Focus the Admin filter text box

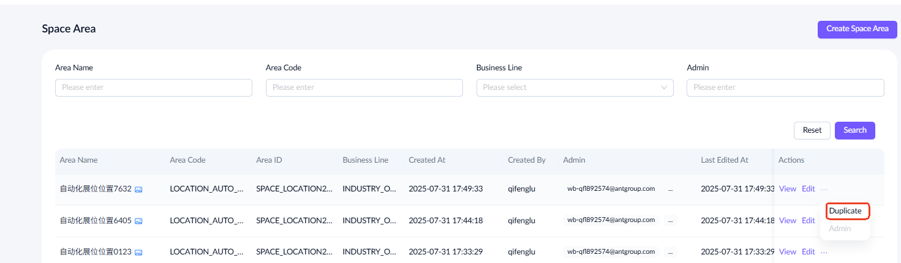pos(785,87)
